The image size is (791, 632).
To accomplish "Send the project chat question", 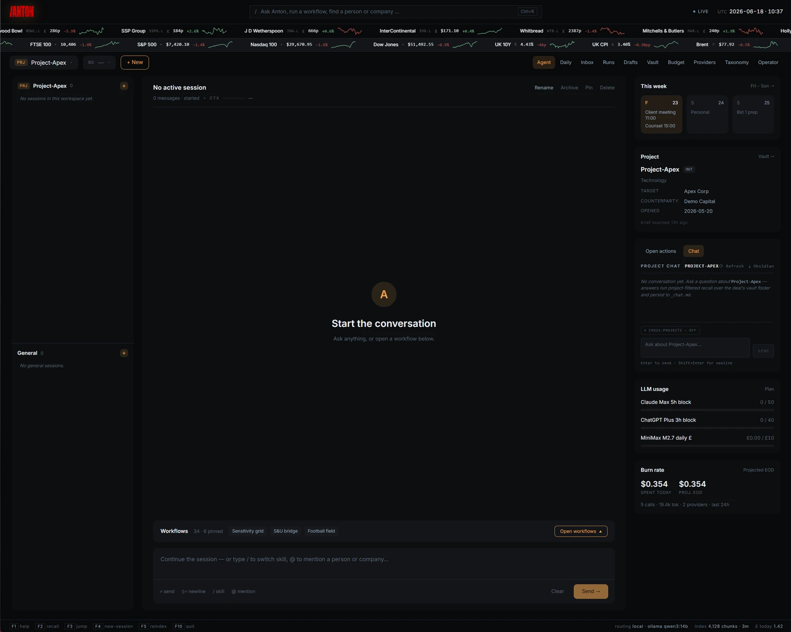I will [763, 351].
